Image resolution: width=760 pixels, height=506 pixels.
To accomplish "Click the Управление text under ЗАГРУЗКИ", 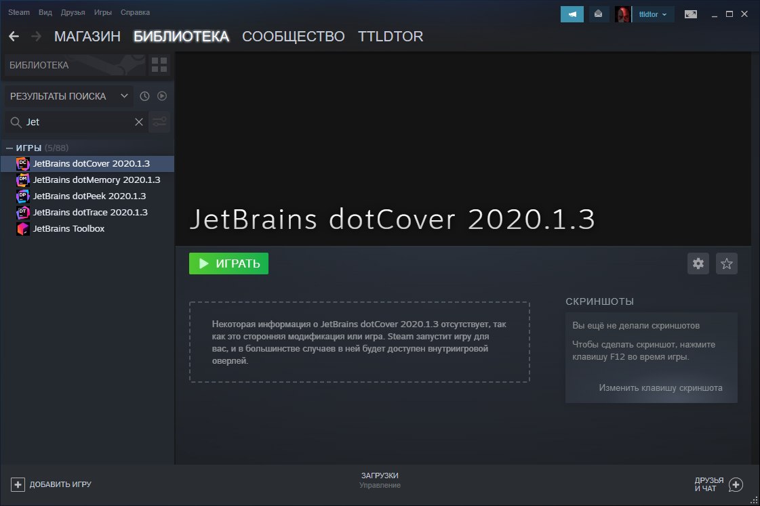I will tap(380, 485).
